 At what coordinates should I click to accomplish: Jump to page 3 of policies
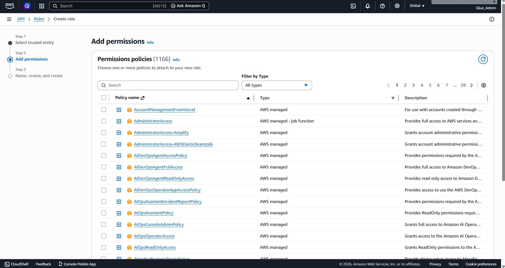[414, 85]
